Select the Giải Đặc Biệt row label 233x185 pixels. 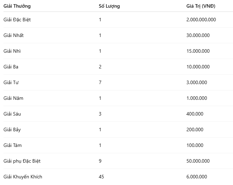tap(17, 20)
